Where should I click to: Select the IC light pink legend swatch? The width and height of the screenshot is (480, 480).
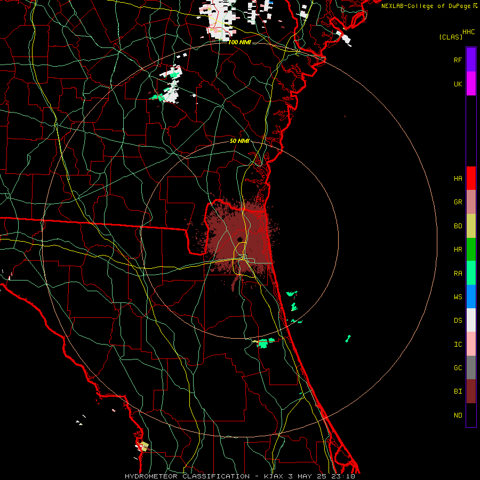[x=471, y=344]
